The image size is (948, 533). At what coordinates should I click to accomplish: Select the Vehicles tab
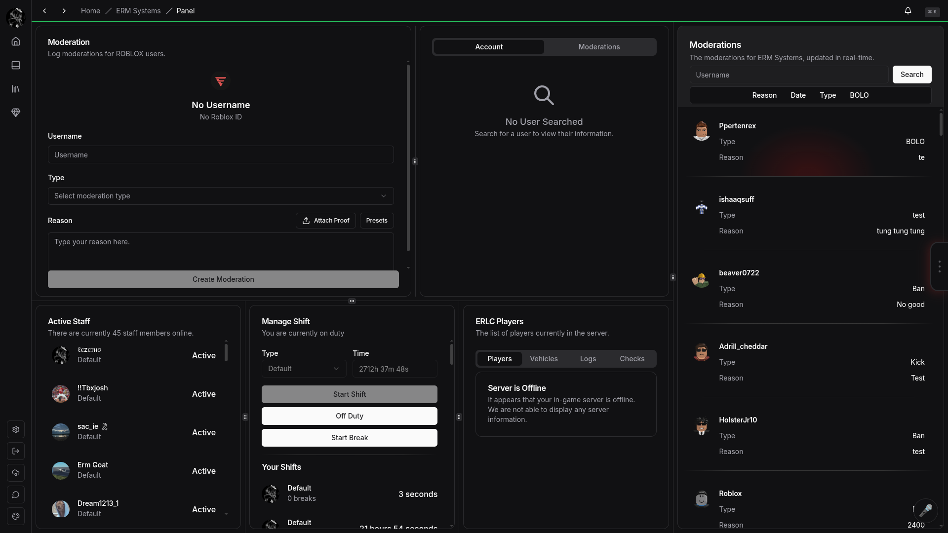[544, 359]
